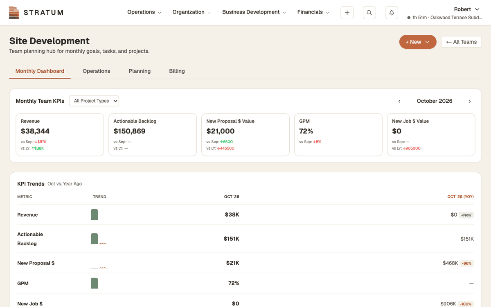Switch to the Operations tab
The image size is (491, 307).
97,71
